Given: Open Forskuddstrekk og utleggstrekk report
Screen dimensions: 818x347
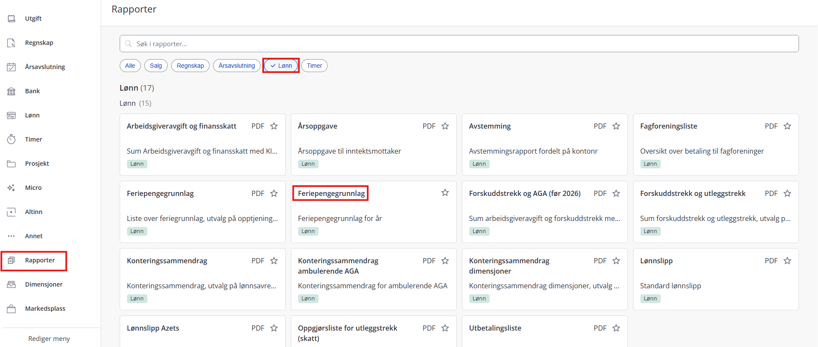Looking at the screenshot, I should pos(716,212).
